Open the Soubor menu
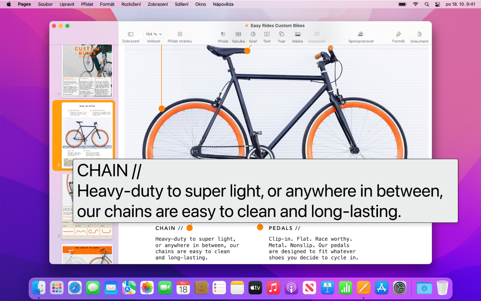 45,4
